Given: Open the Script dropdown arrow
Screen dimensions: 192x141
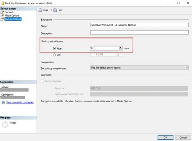Looking at the screenshot, I should point(51,10).
